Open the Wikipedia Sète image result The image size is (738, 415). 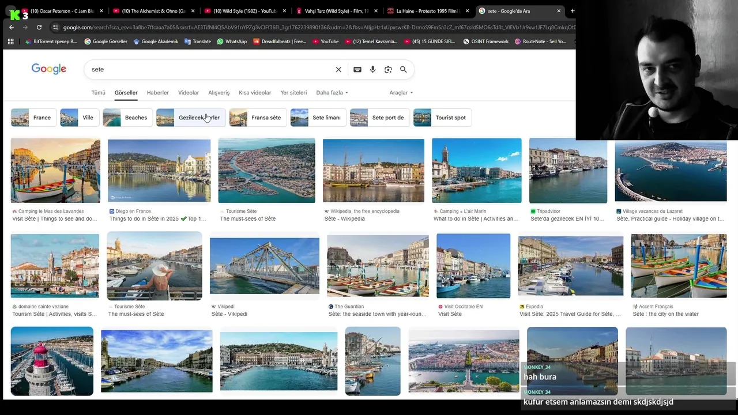point(374,171)
